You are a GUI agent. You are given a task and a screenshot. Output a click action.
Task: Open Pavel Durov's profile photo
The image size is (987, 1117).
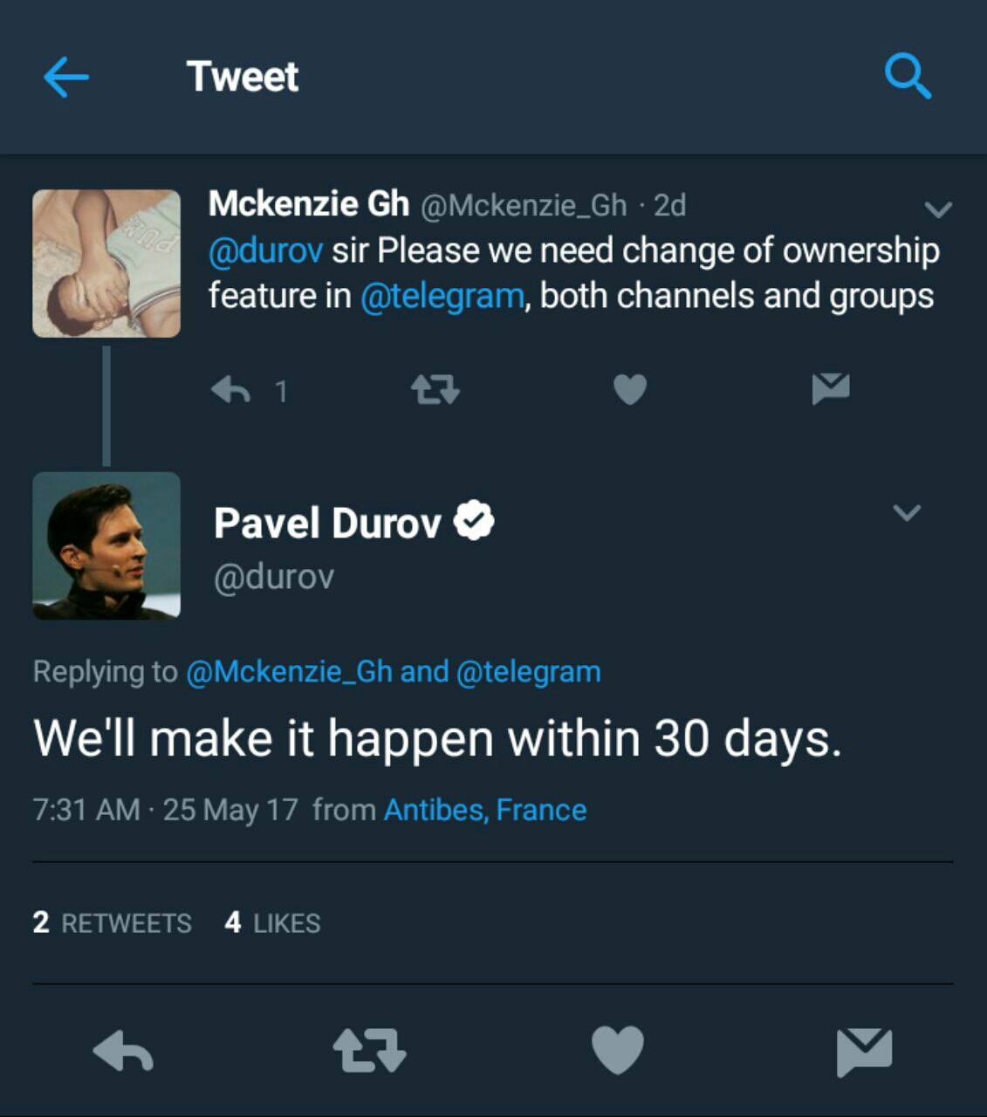point(106,546)
